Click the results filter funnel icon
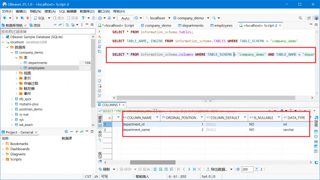 tap(291, 111)
